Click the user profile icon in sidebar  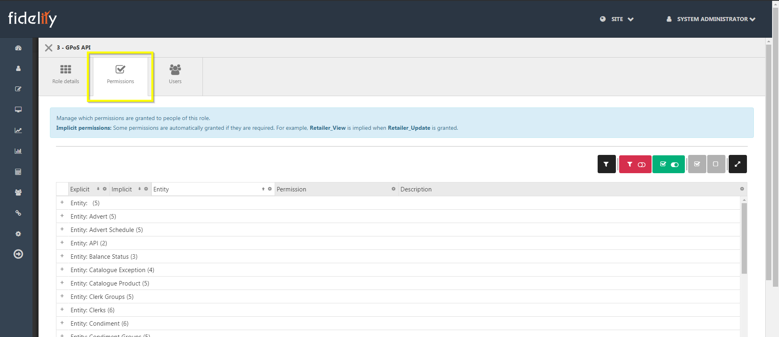[18, 69]
